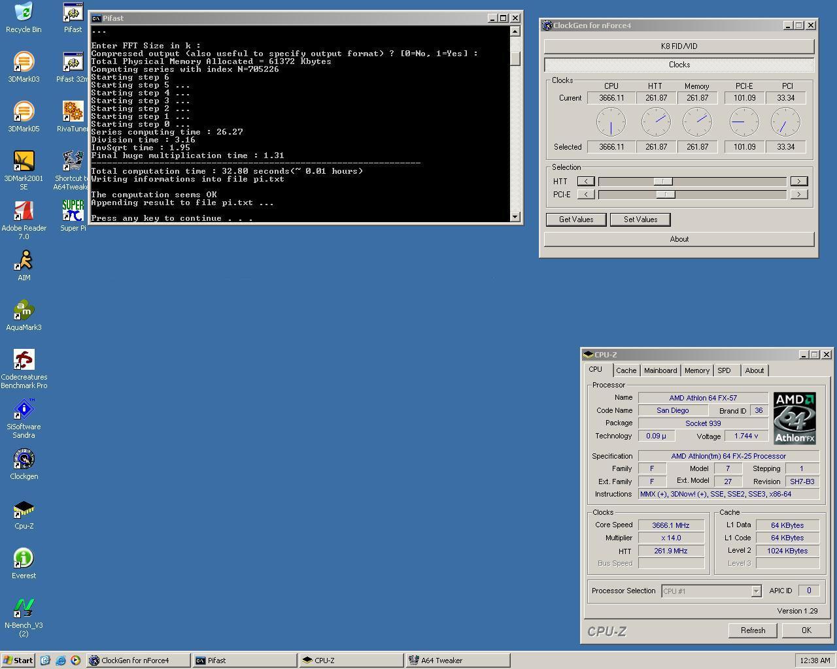This screenshot has height=669, width=837.
Task: Click Get Values in ClockGen
Action: tap(576, 220)
